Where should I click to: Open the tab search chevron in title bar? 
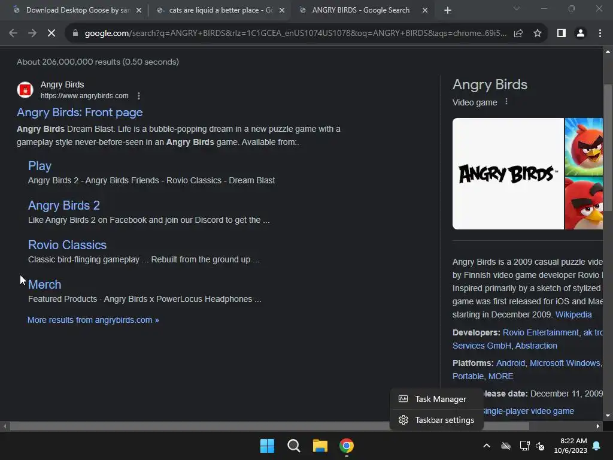517,8
